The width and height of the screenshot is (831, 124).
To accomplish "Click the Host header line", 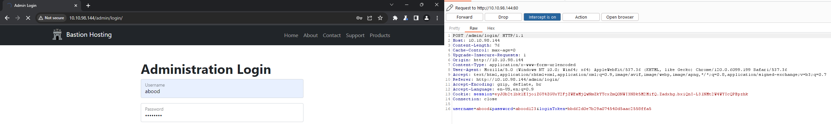I will pyautogui.click(x=476, y=40).
